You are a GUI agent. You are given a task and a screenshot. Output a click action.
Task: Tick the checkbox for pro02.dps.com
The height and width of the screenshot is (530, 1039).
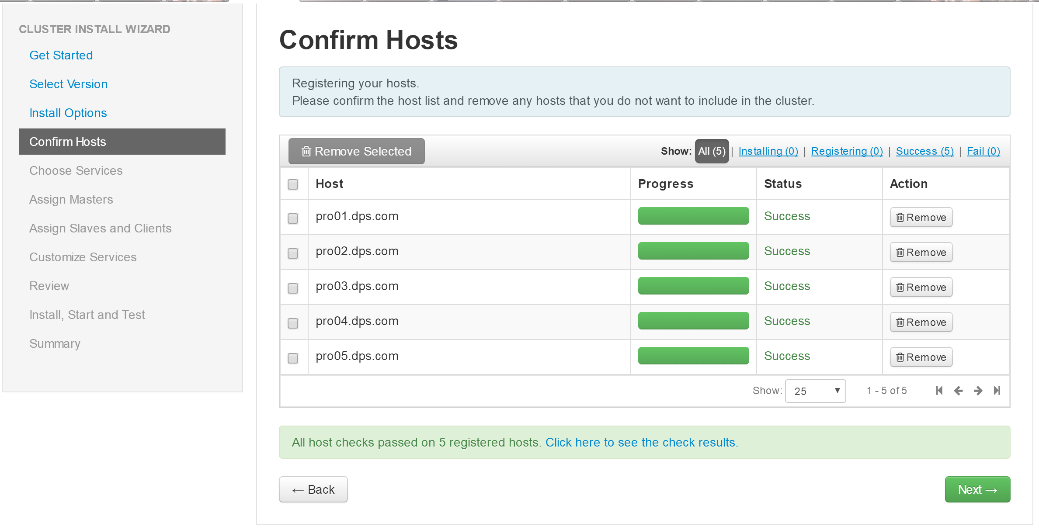293,253
